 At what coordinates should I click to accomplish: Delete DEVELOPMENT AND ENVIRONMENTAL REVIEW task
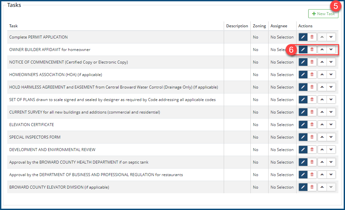click(312, 150)
